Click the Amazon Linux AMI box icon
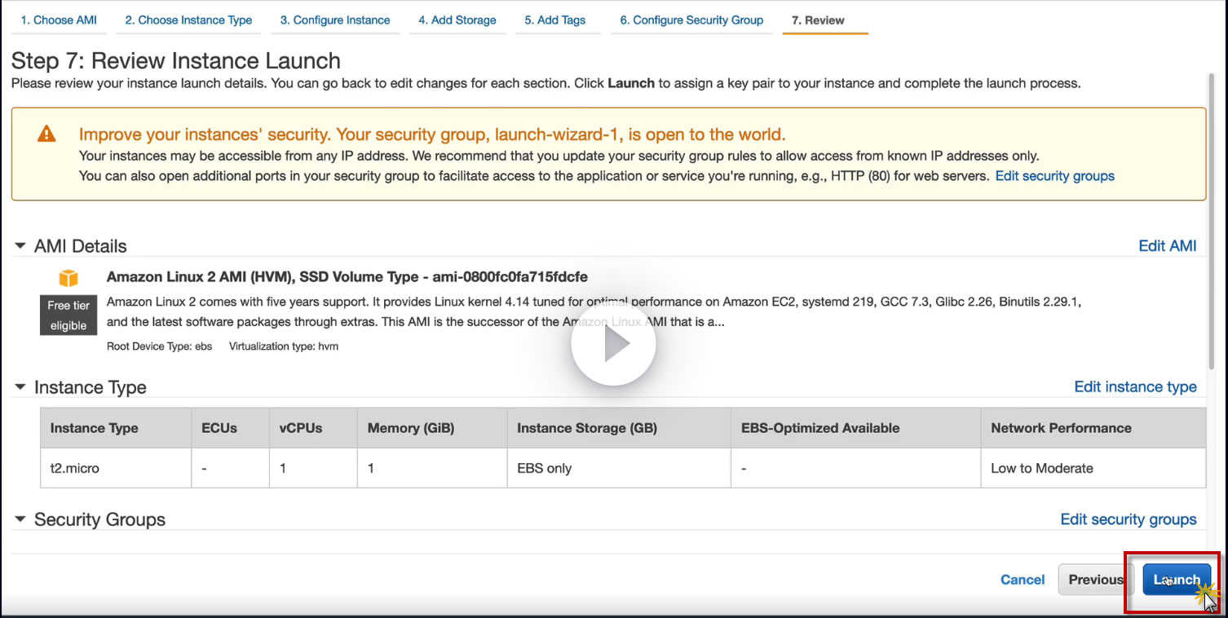The height and width of the screenshot is (618, 1228). 68,278
